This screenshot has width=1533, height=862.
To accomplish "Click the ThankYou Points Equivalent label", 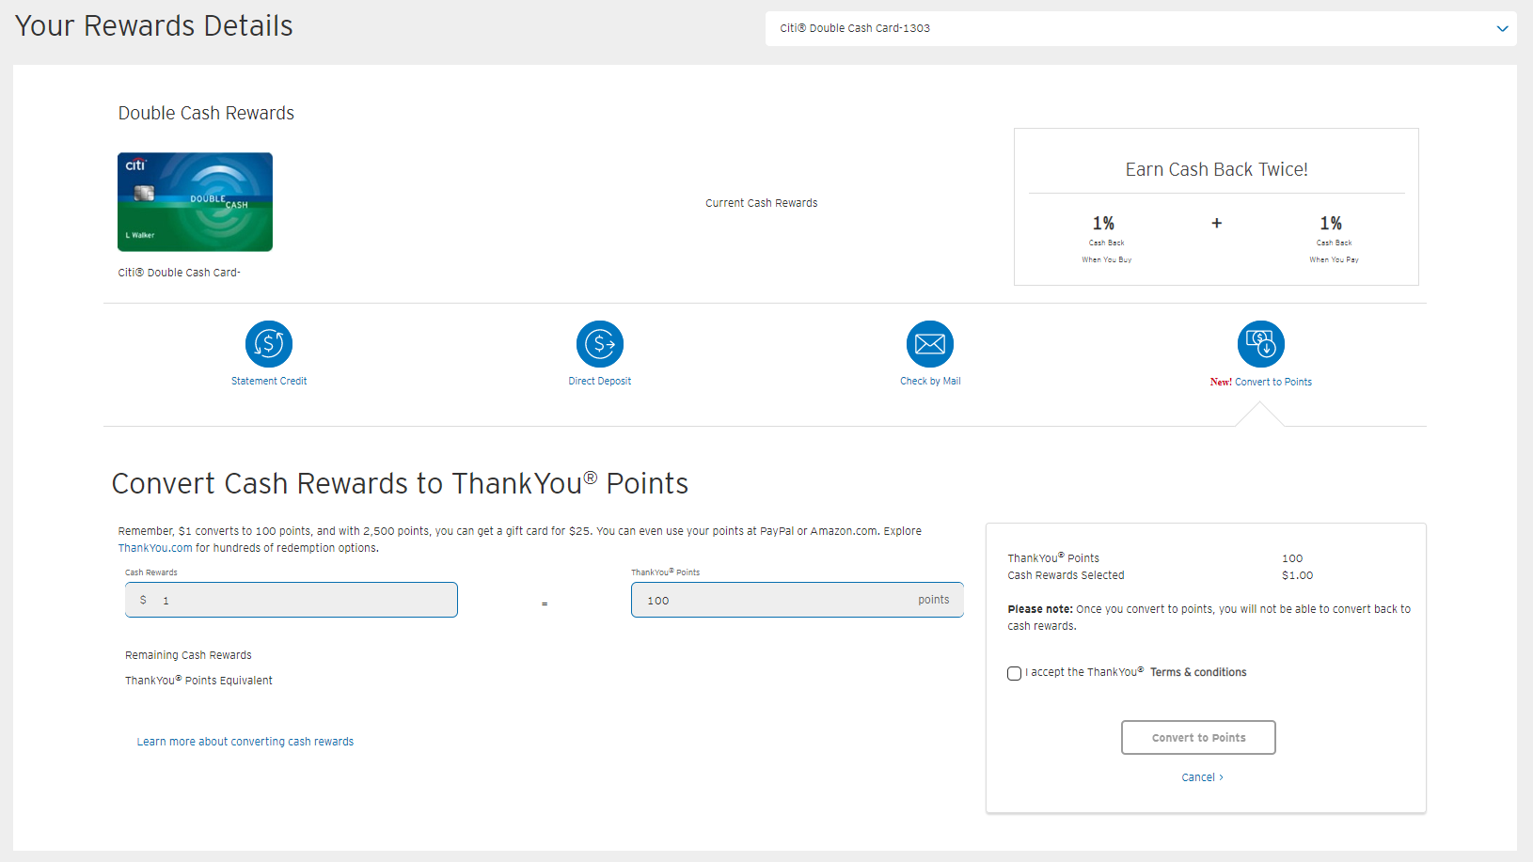I will 198,681.
